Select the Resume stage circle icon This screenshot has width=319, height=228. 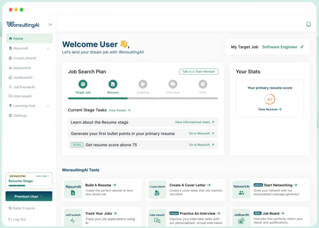(113, 84)
